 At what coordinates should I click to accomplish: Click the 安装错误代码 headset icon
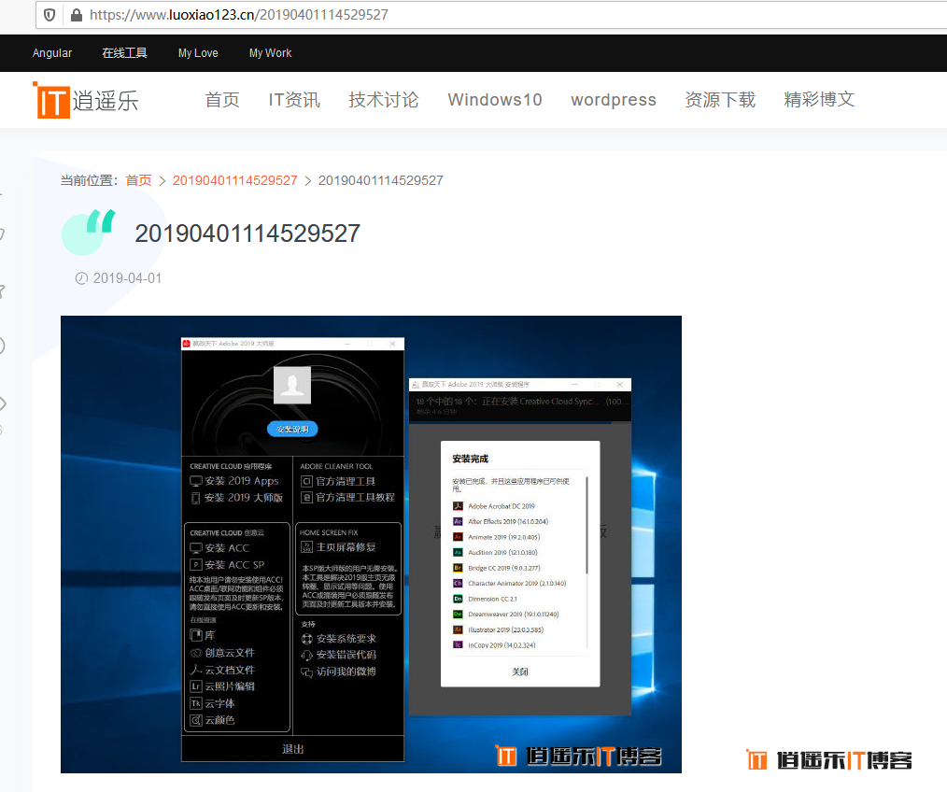pyautogui.click(x=307, y=655)
